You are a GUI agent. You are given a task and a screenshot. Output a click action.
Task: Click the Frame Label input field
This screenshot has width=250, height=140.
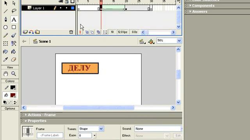pos(50,135)
